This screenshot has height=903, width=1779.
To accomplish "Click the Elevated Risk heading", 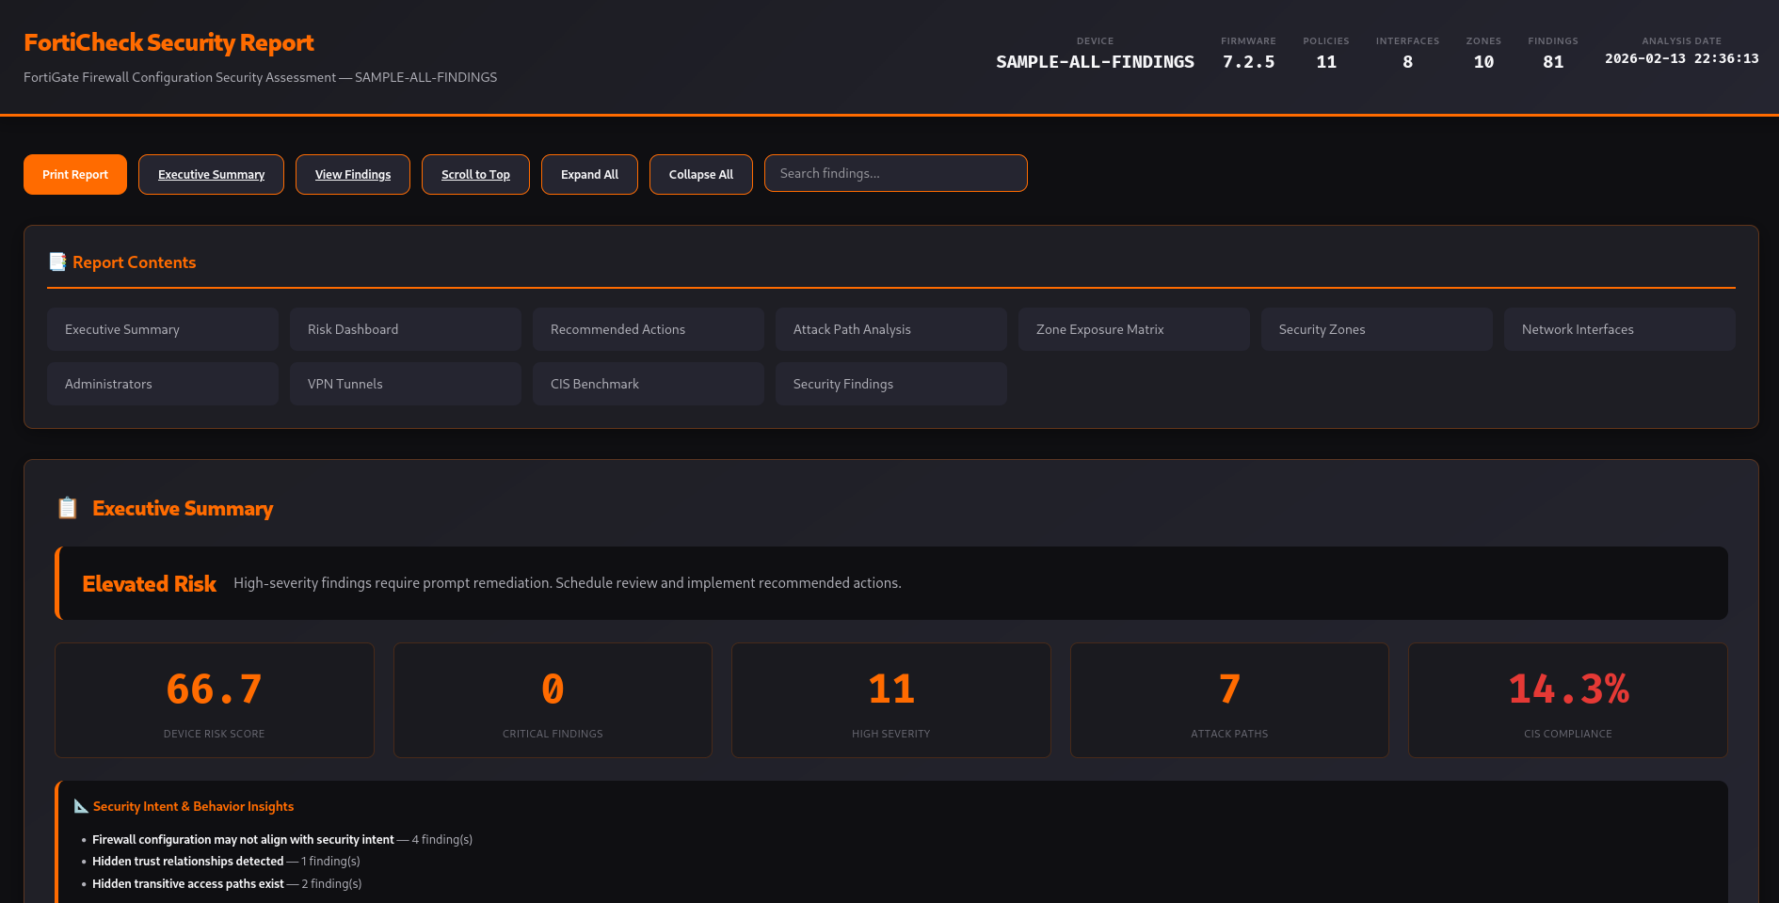I will click(150, 584).
